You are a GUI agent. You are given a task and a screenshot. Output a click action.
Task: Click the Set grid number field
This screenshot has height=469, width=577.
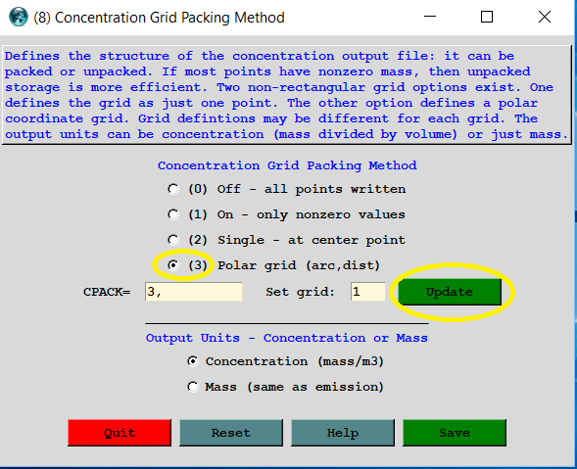(367, 292)
